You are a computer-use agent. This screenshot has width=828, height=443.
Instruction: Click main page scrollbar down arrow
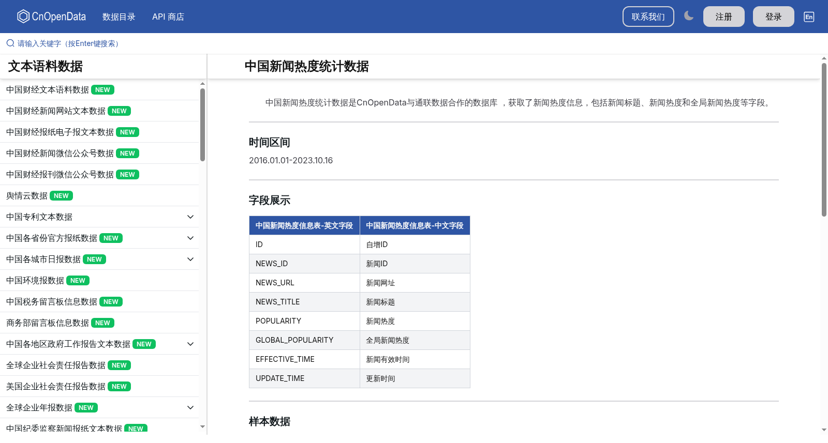(x=824, y=430)
